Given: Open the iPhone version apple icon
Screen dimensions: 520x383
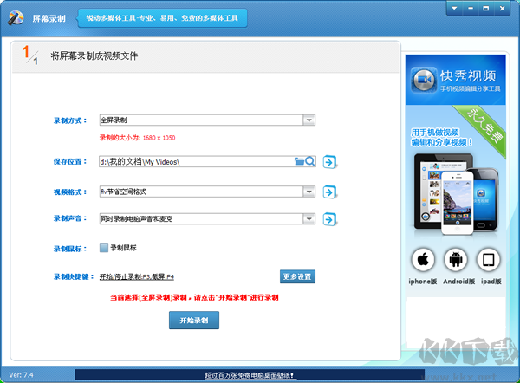Looking at the screenshot, I should [x=423, y=260].
